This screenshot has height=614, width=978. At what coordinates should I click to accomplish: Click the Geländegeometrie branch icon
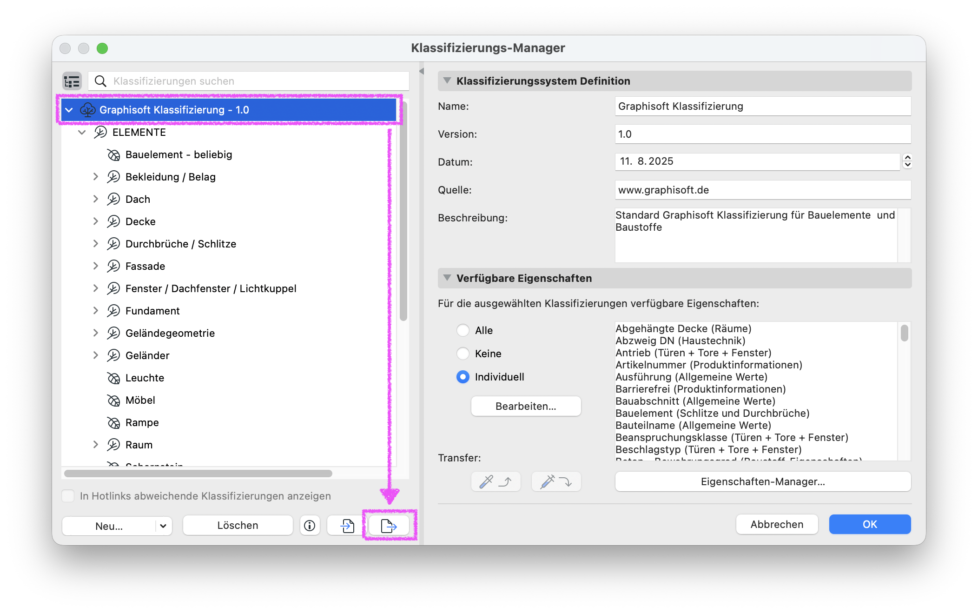113,334
